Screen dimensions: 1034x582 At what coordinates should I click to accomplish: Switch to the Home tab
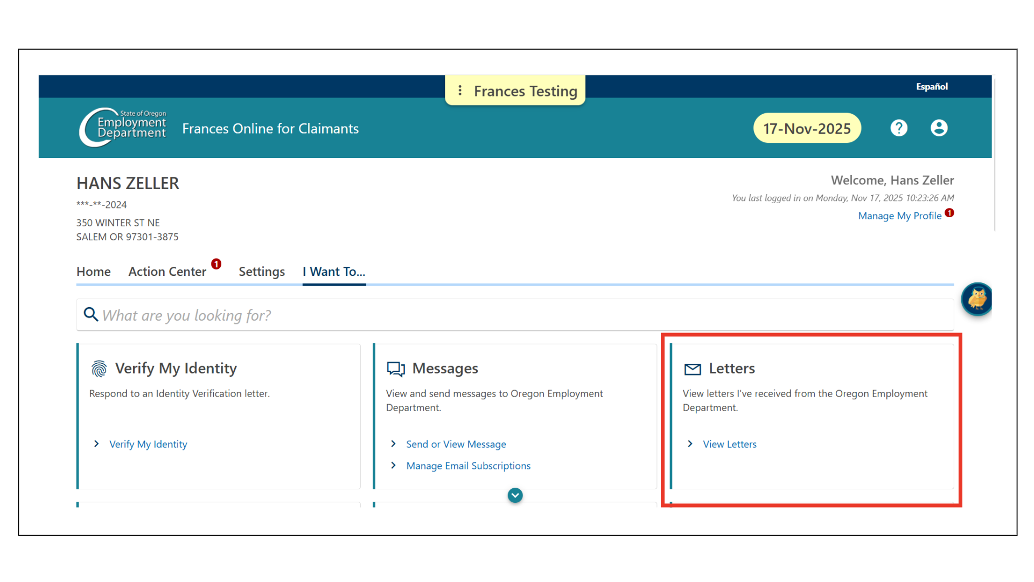click(94, 272)
